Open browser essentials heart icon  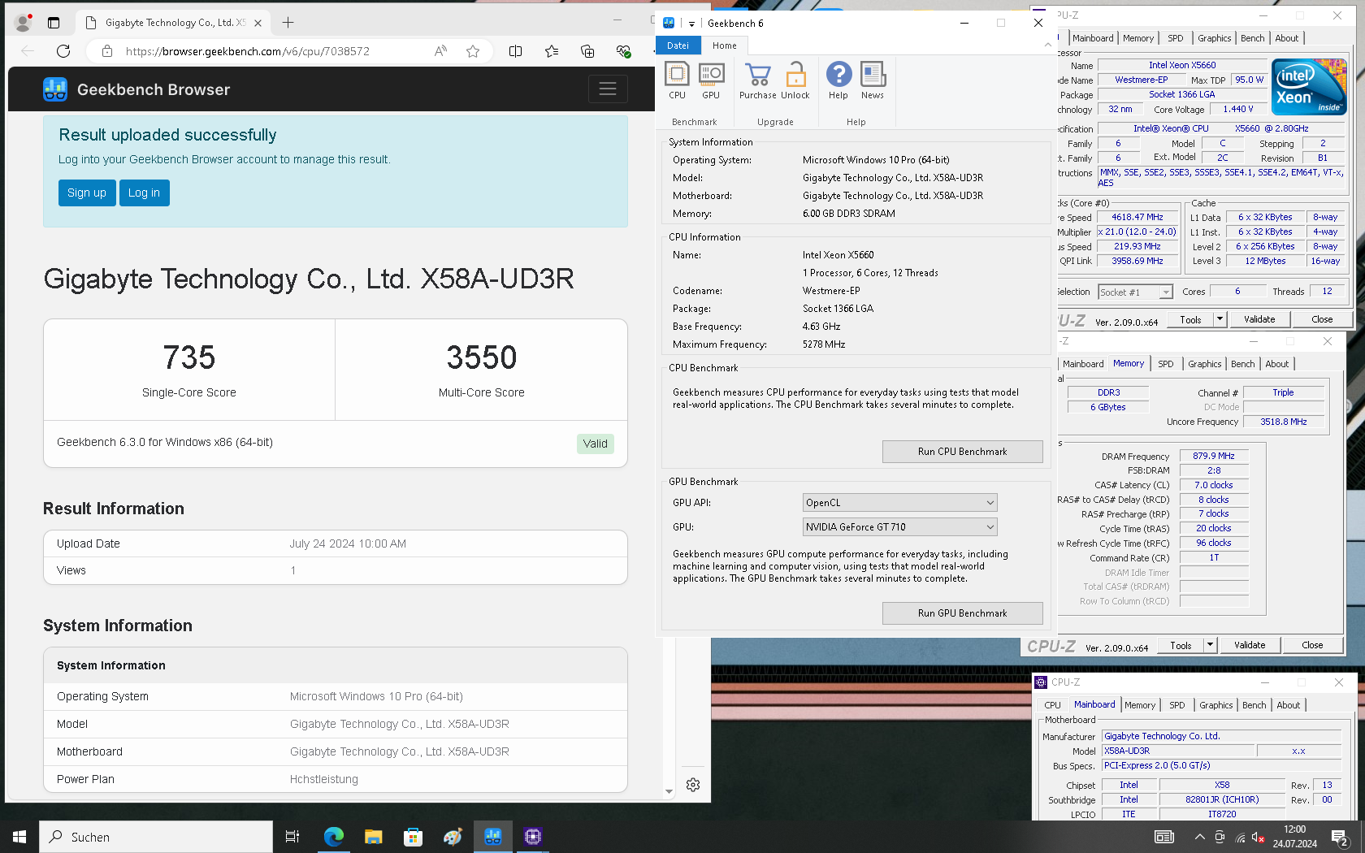[x=623, y=51]
